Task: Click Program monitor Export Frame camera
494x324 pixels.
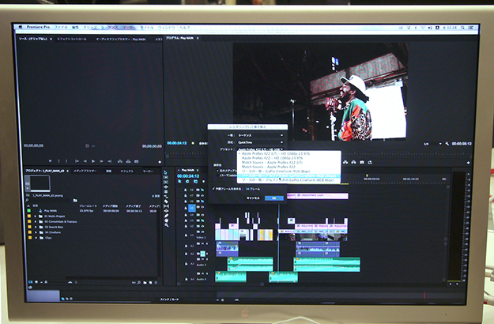Action: [362, 162]
